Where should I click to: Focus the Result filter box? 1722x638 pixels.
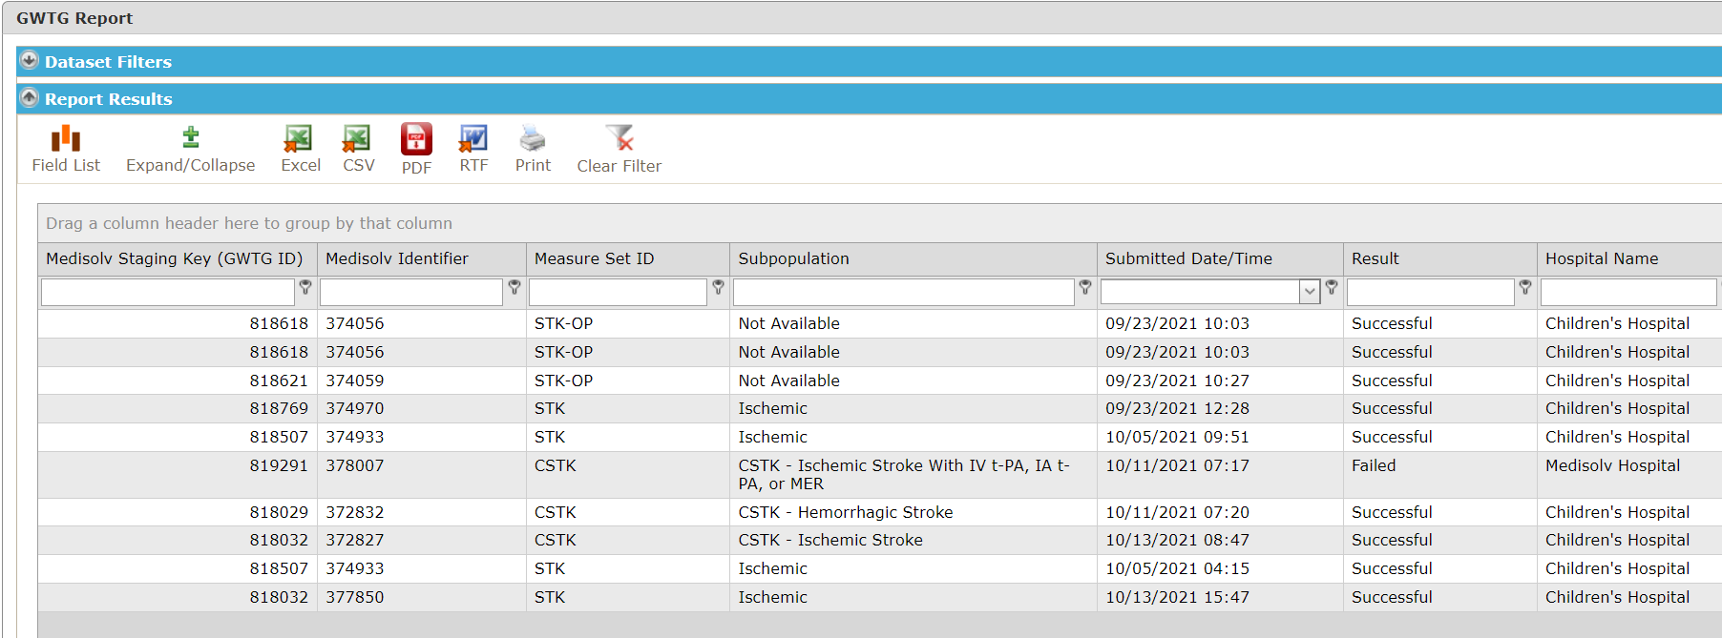pyautogui.click(x=1431, y=292)
